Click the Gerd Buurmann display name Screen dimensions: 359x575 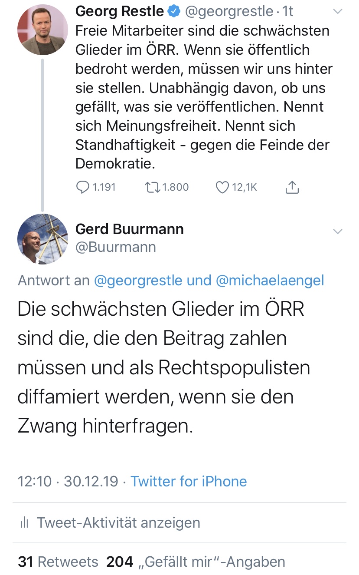(129, 229)
